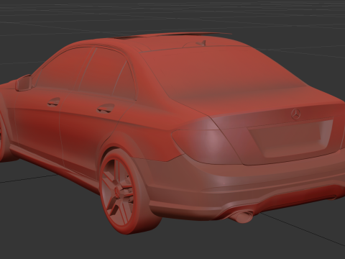Click the exhaust pipe tip under the bumper
Image resolution: width=345 pixels, height=259 pixels.
[x=242, y=216]
